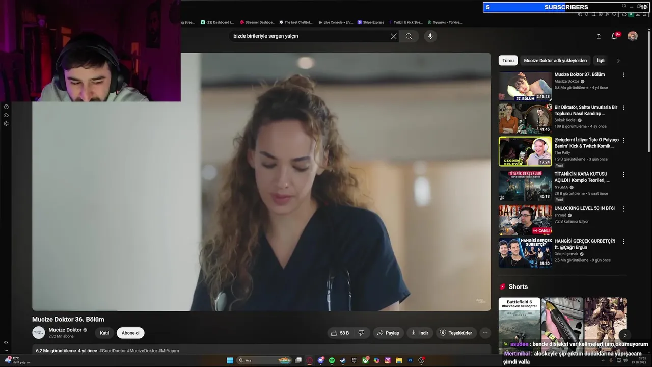Select Mucize Doktor adlı yükleyiciden chip
Image resolution: width=652 pixels, height=367 pixels.
click(555, 60)
